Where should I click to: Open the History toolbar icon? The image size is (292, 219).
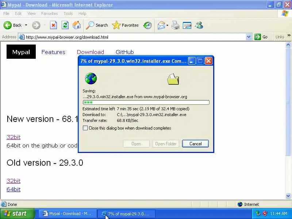tap(147, 25)
